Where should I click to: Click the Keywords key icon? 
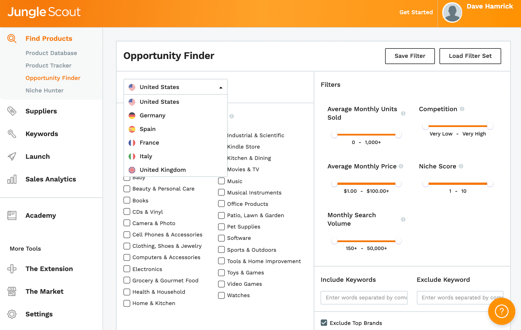[12, 134]
